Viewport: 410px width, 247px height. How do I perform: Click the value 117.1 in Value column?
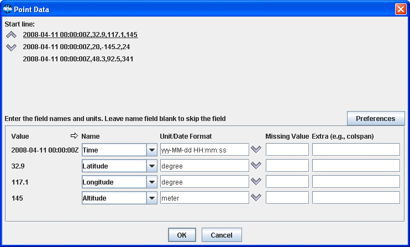(x=20, y=182)
